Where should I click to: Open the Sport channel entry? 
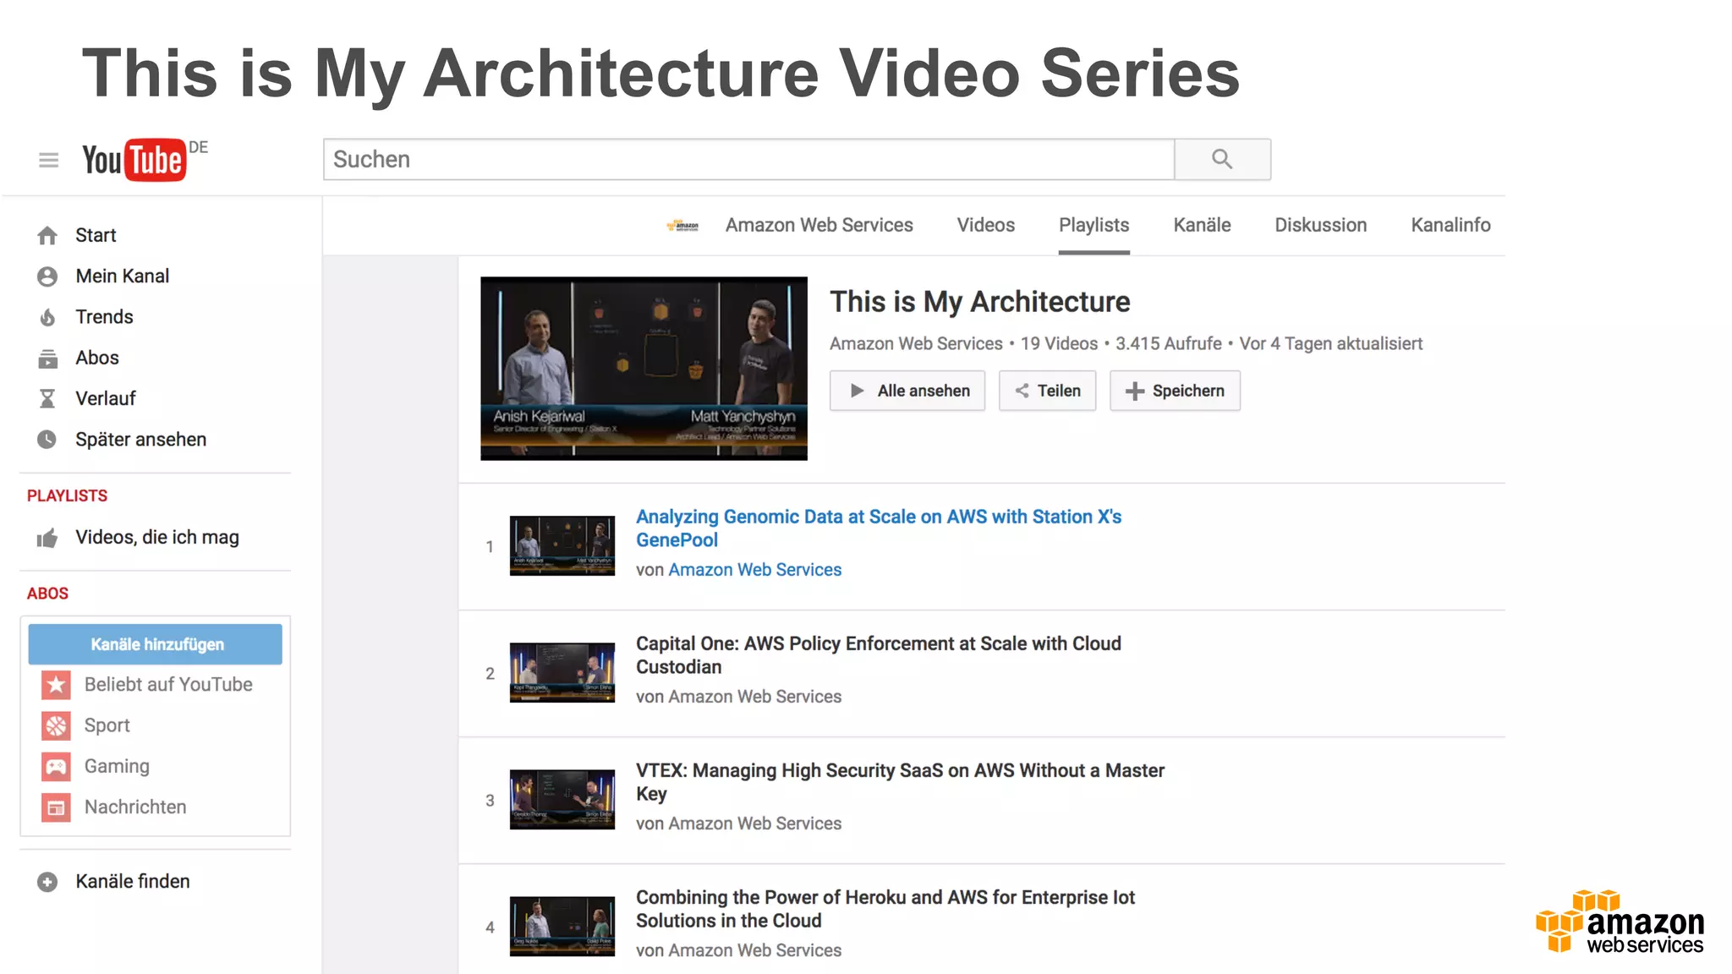tap(107, 725)
